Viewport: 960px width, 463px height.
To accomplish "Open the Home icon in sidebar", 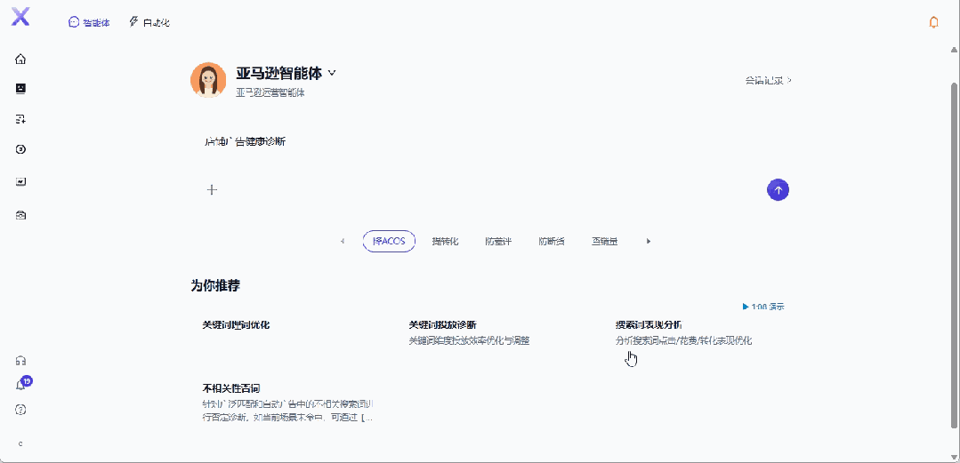I will [x=20, y=60].
